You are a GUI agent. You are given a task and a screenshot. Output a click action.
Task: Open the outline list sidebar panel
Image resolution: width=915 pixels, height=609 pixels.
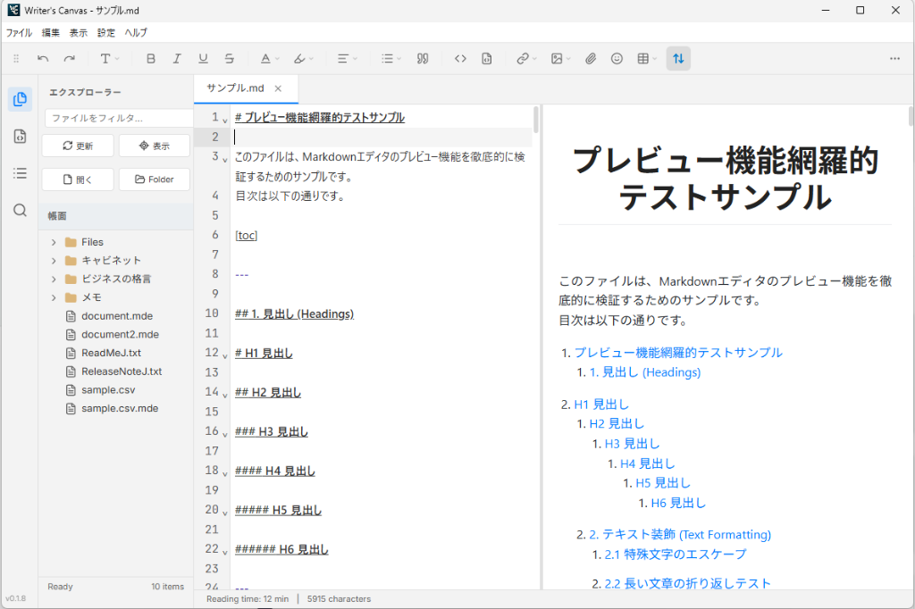20,173
